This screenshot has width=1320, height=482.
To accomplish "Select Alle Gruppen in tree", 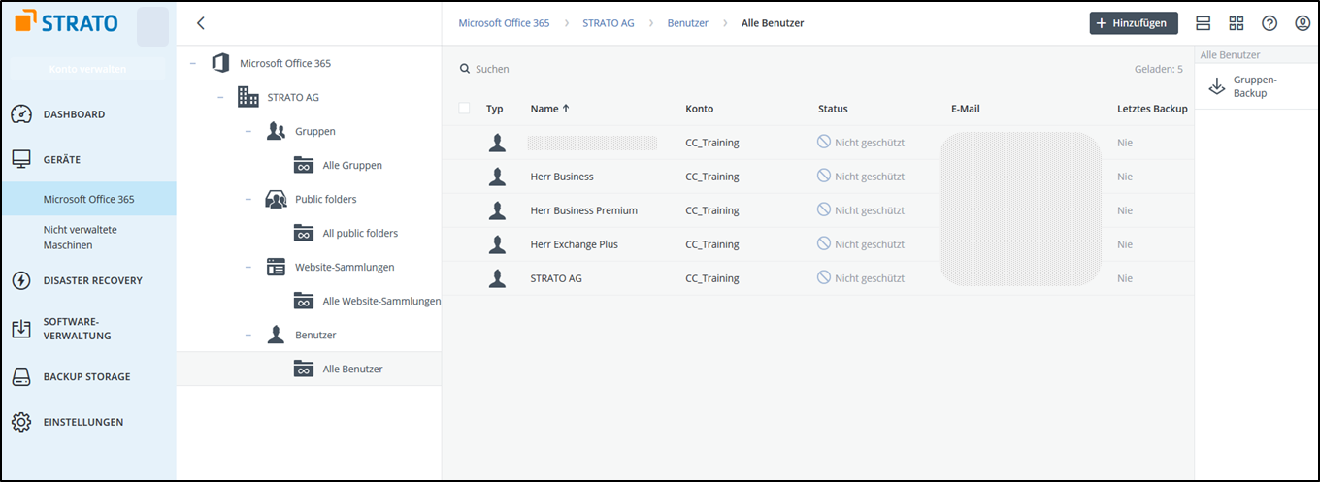I will point(352,165).
